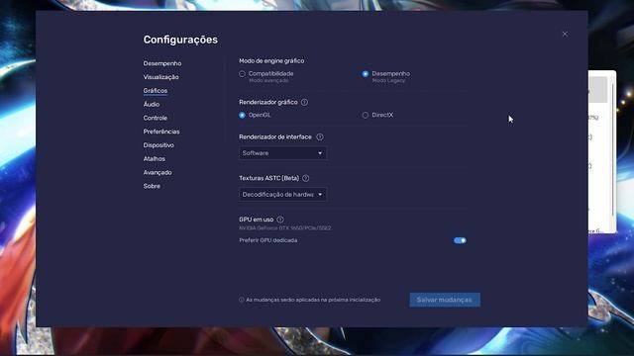Show info about Renderizador gráfico
634x356 pixels.
(x=304, y=102)
